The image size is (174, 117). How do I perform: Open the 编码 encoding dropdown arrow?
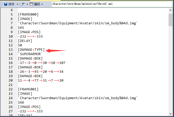click(42, 4)
